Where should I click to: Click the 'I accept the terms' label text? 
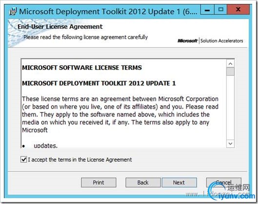(x=80, y=159)
